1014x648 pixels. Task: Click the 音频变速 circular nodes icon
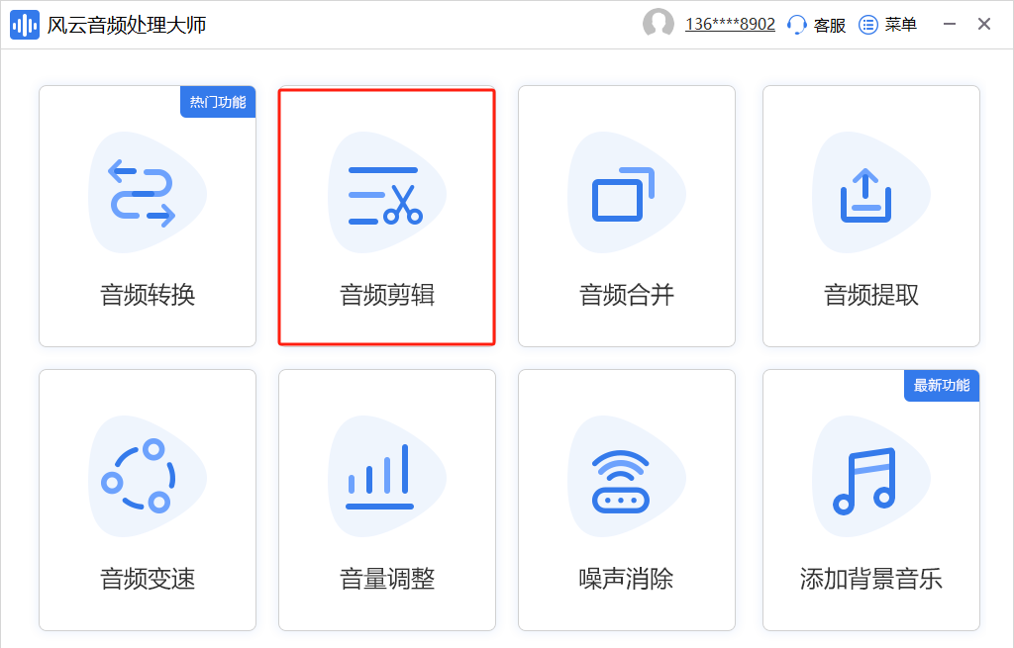(x=138, y=476)
